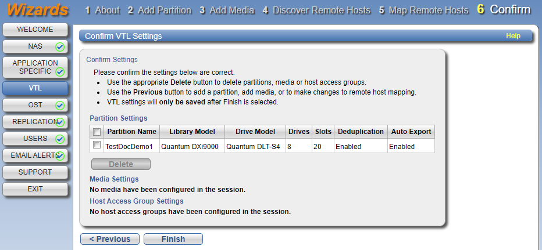This screenshot has height=250, width=542.
Task: Check the TestDocDemo1 partition row checkbox
Action: click(97, 145)
